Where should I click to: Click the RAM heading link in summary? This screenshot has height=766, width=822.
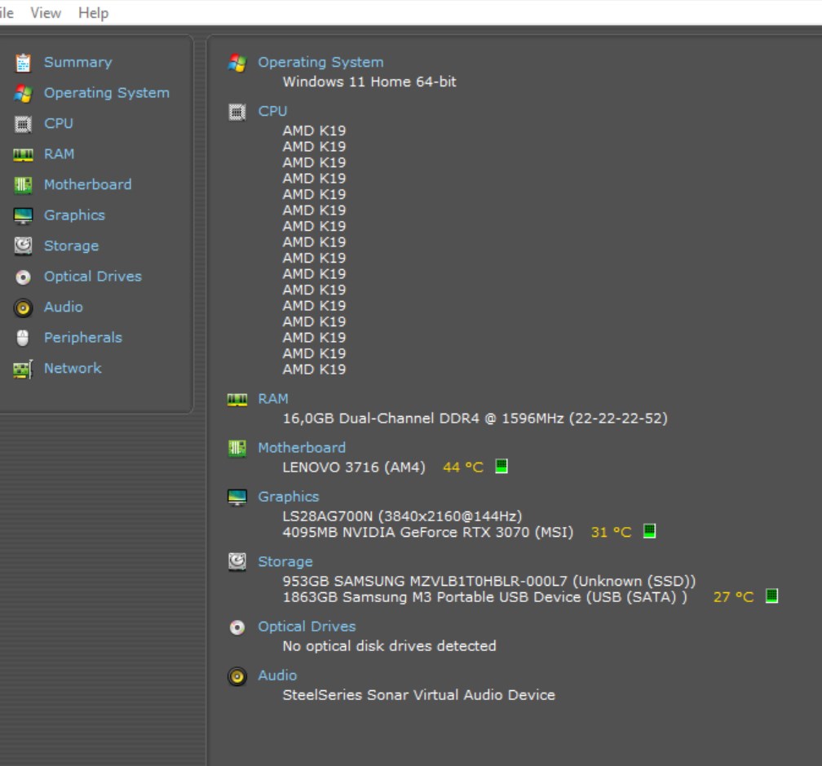pos(273,399)
